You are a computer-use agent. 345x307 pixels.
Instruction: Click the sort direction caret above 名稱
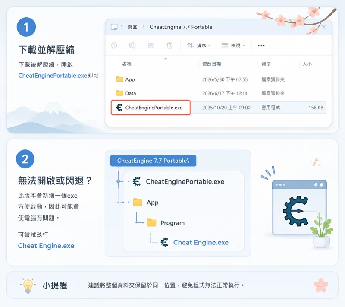point(166,59)
